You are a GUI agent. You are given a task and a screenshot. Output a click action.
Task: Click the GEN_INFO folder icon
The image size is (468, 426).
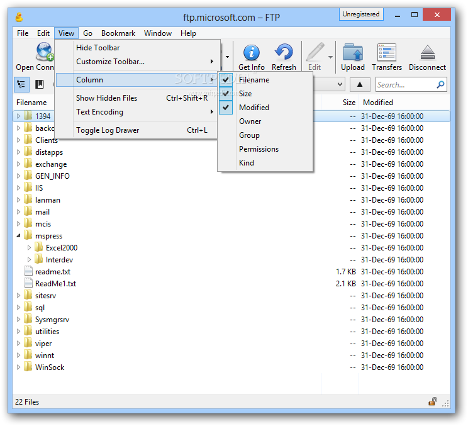coord(28,175)
